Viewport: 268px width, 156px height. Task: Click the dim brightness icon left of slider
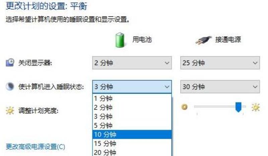184,107
